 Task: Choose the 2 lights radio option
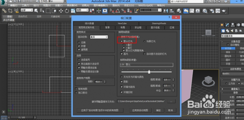tap(124, 48)
